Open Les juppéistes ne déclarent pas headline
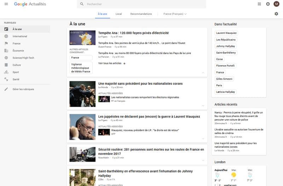Viewport: 283px width, 186px height. tap(149, 117)
